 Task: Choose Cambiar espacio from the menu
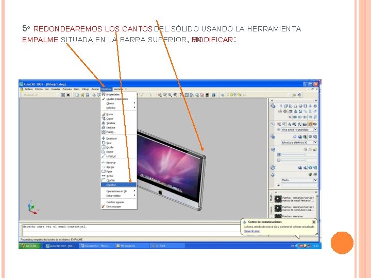coord(119,202)
